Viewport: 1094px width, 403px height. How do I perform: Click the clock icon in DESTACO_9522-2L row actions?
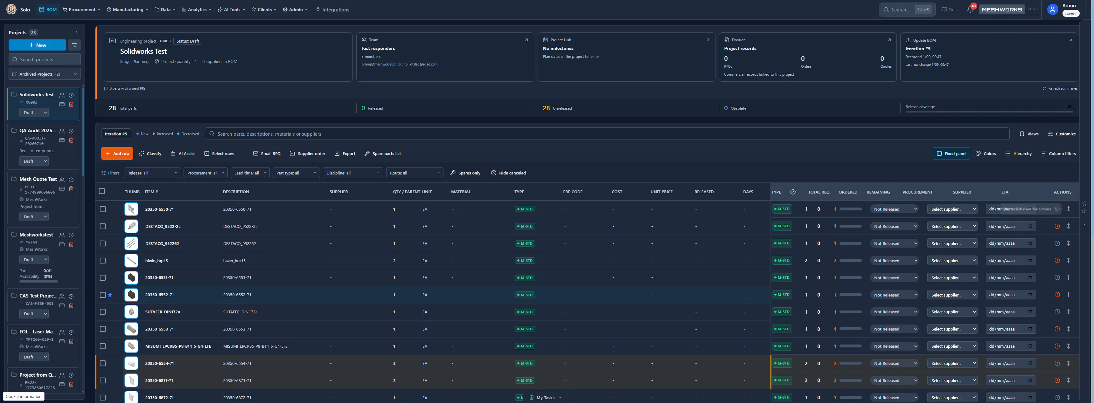coord(1057,226)
